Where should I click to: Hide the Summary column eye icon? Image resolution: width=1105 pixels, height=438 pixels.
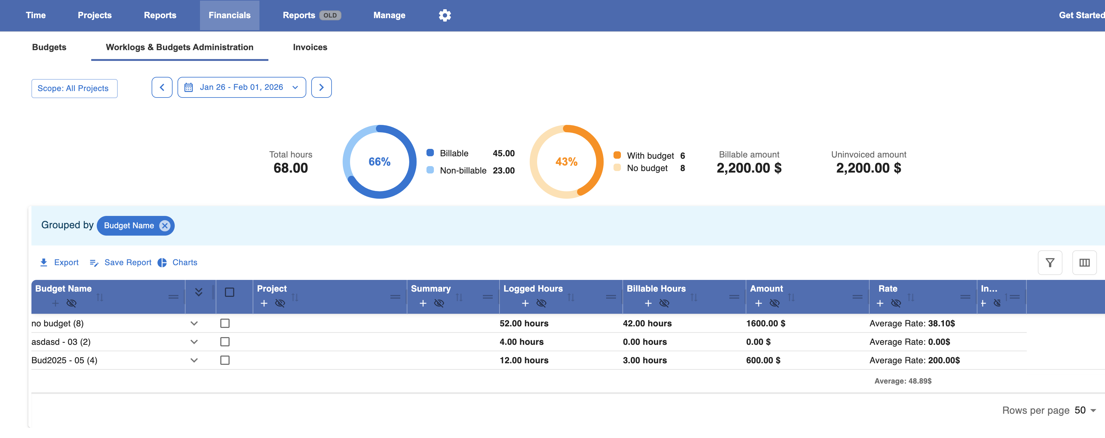[439, 303]
